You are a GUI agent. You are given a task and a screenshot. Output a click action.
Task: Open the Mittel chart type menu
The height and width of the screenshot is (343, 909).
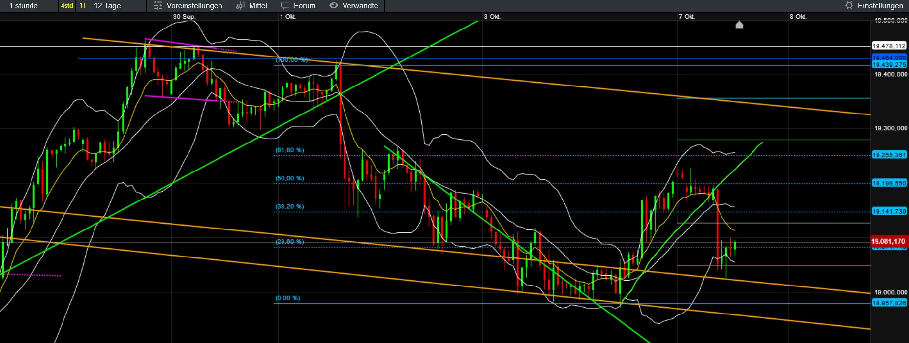[251, 6]
